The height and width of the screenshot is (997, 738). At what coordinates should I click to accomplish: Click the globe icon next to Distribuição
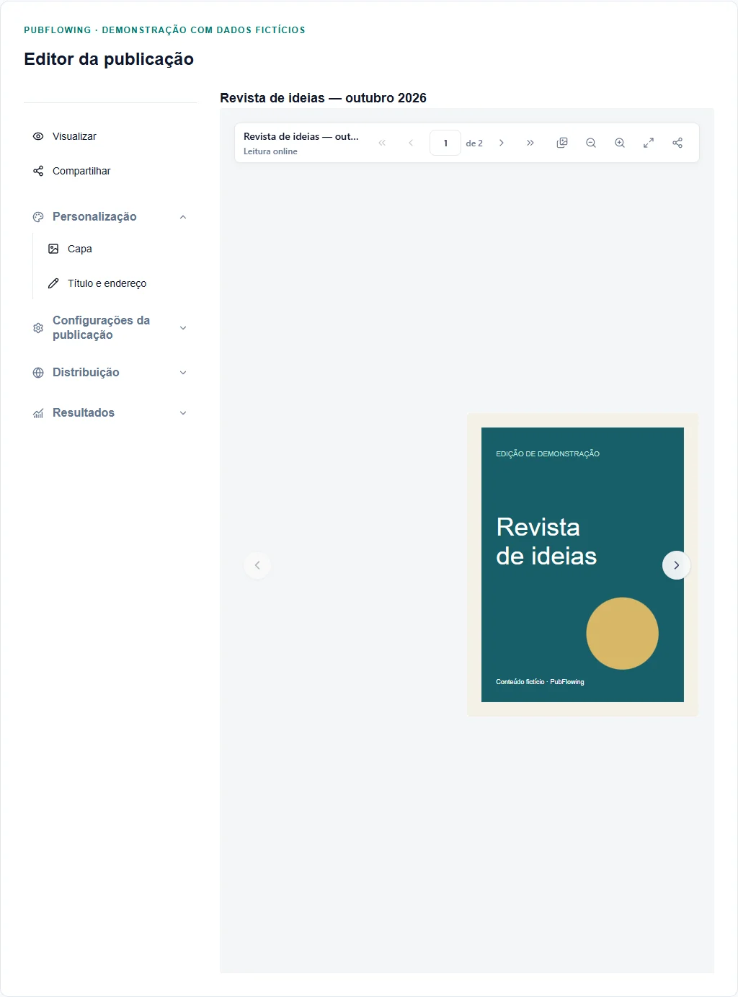(x=38, y=373)
